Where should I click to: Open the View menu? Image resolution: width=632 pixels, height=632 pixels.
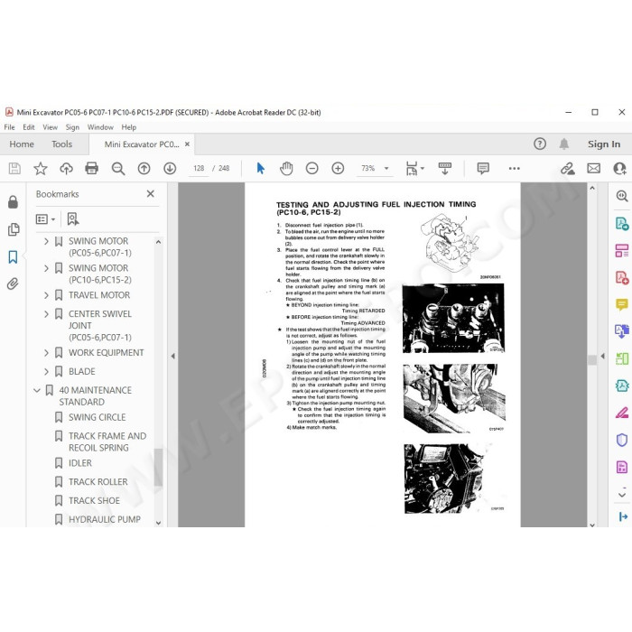[50, 127]
